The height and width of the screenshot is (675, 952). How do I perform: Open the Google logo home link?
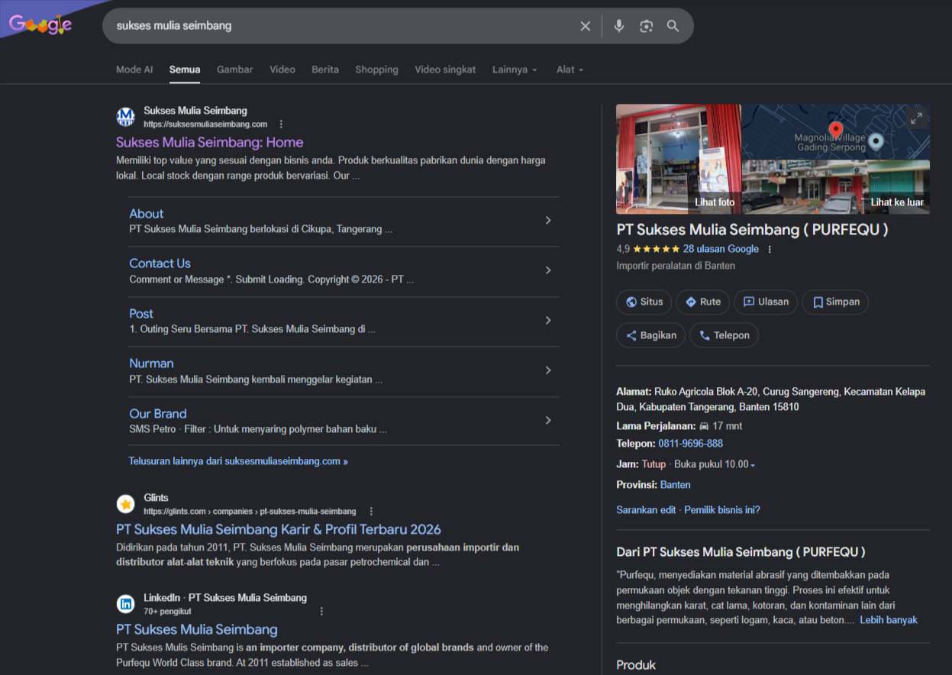pos(40,25)
